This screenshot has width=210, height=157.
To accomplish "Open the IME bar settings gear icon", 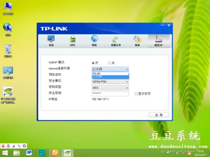I will point(24,146).
